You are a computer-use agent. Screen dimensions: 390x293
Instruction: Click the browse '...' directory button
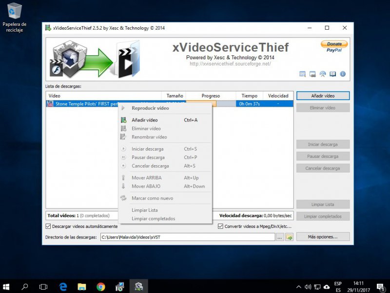(x=279, y=237)
